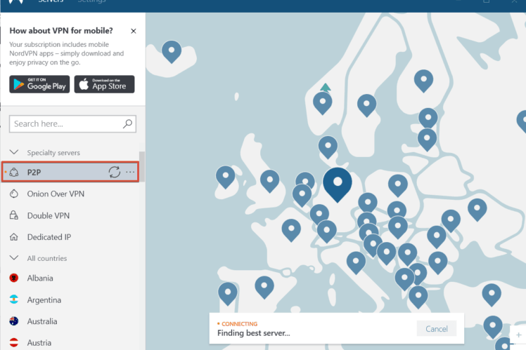Click the Austria flag icon
The height and width of the screenshot is (350, 526).
pos(14,342)
